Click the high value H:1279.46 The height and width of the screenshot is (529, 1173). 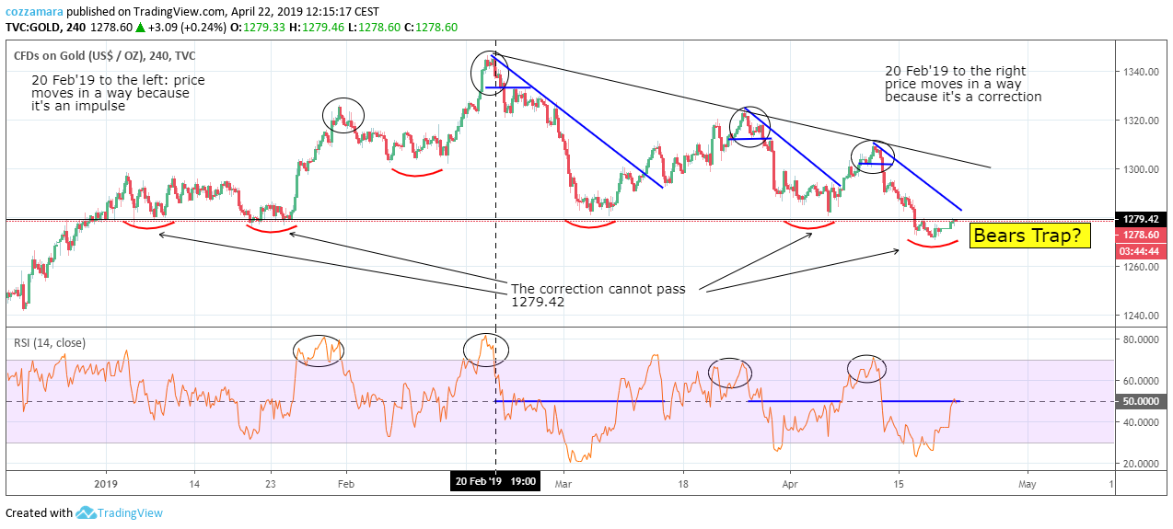tap(319, 28)
